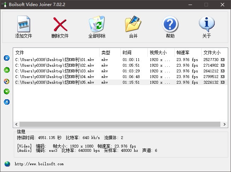This screenshot has width=231, height=172.
Task: Click 持续时间 4551.135 秒 text
Action: pos(39,138)
